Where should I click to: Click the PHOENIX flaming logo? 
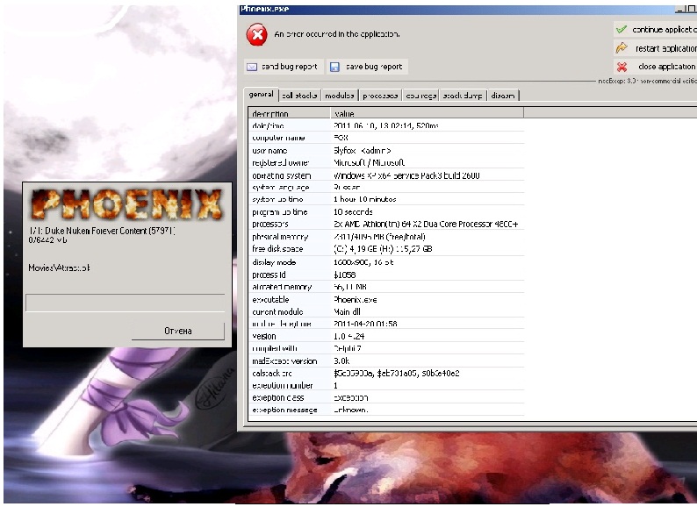[126, 204]
